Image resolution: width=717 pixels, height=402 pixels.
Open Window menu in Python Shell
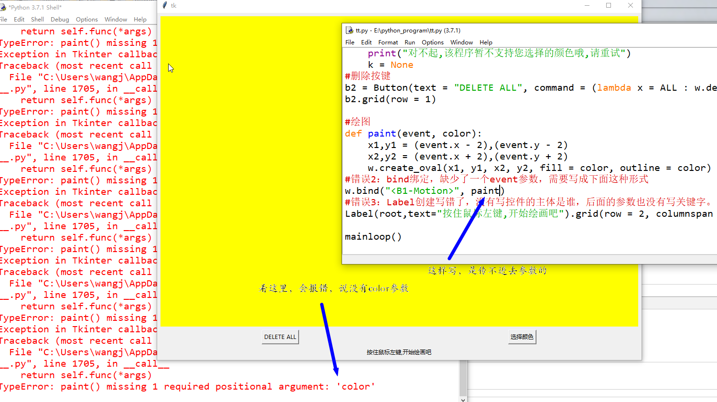pos(116,20)
